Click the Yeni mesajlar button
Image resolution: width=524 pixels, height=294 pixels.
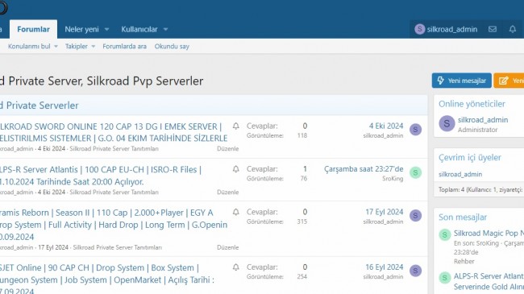(x=461, y=81)
